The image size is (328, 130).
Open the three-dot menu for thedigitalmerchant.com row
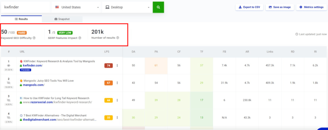117,118
